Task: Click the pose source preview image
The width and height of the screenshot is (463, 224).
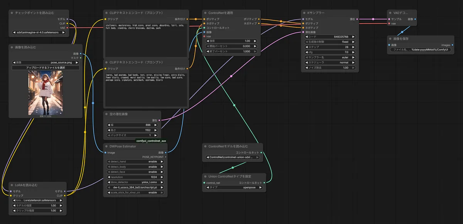Action: click(46, 93)
